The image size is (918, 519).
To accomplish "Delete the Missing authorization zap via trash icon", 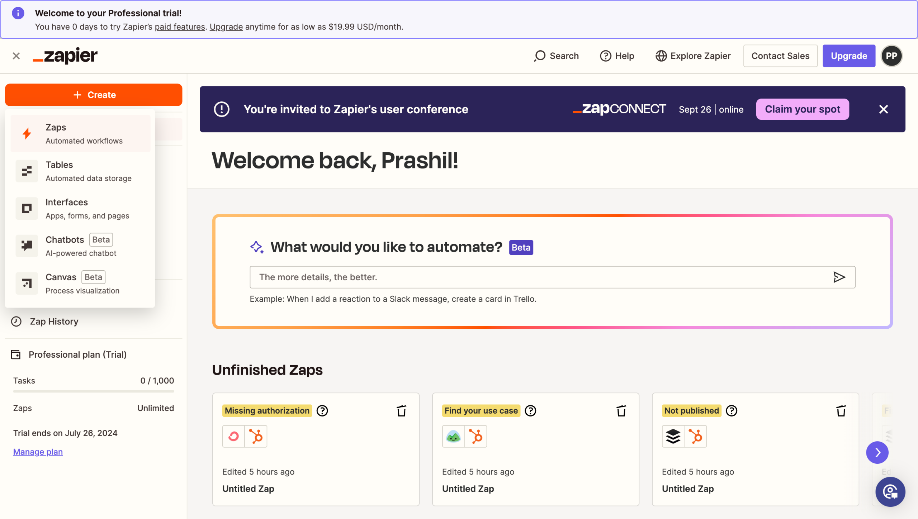I will click(x=401, y=411).
